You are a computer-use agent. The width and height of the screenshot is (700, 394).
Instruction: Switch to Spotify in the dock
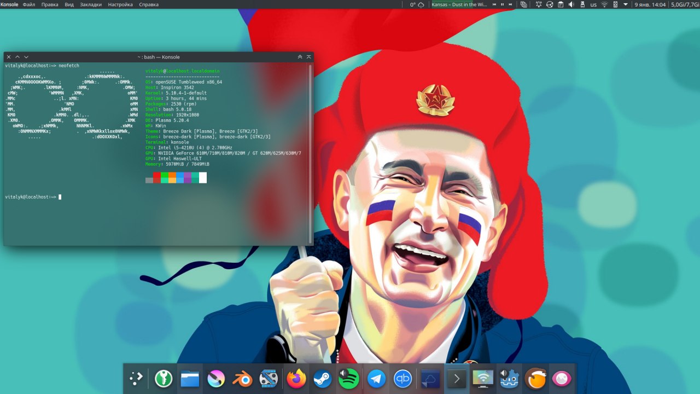[x=349, y=379]
